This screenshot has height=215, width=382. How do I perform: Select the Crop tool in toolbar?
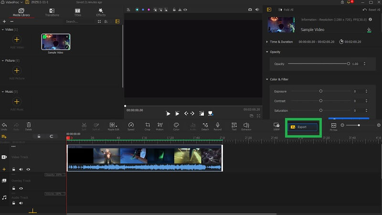point(148,126)
